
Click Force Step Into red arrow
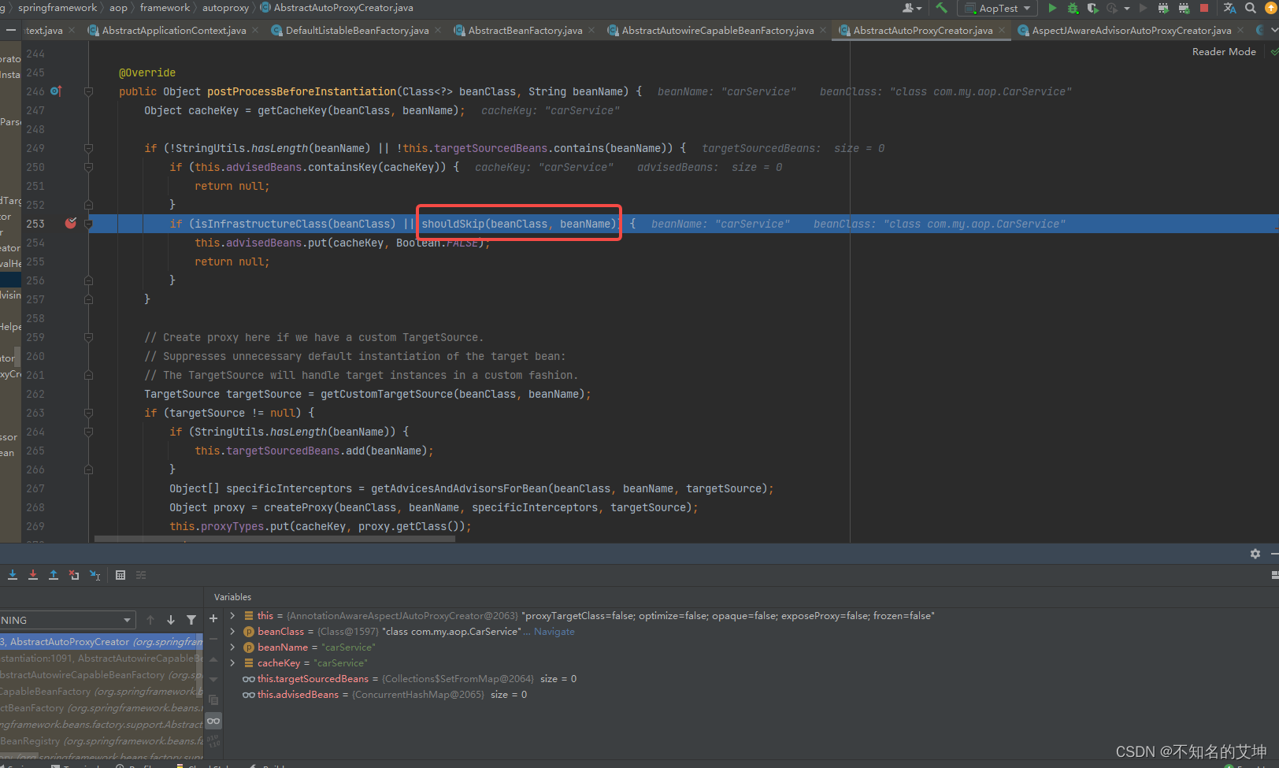point(33,575)
